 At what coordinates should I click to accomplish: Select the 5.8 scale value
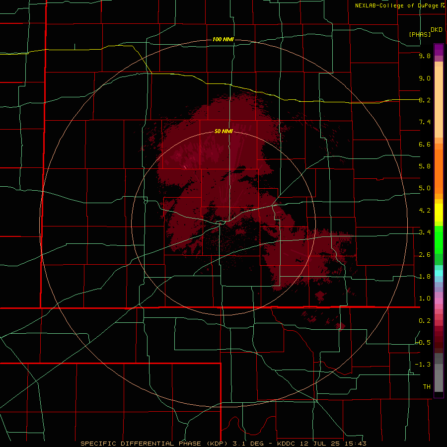(x=425, y=166)
